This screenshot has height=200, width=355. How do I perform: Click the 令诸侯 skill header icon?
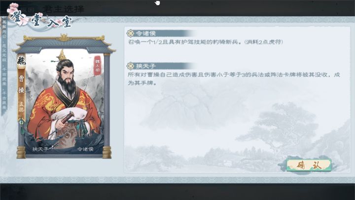tap(130, 33)
